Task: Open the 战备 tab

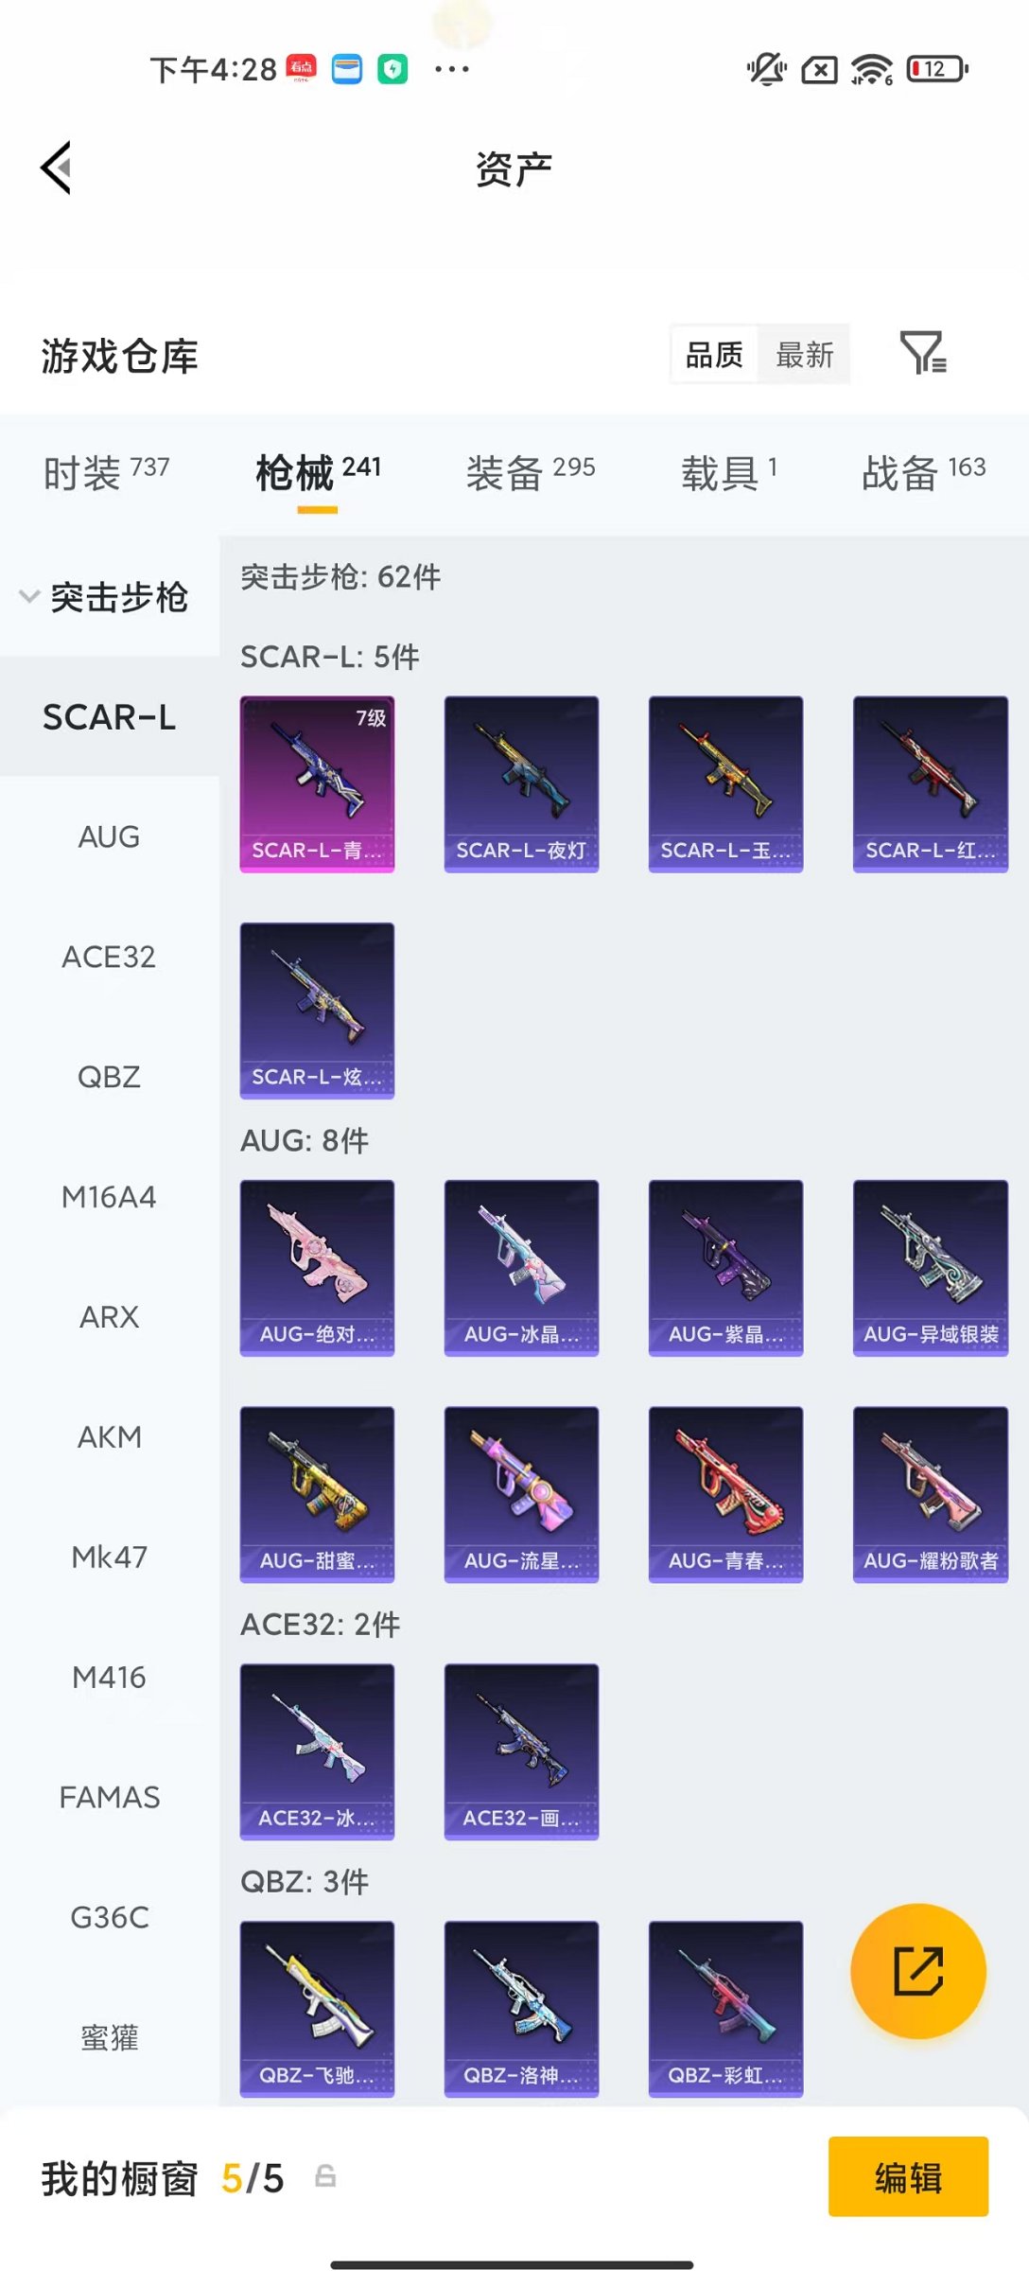Action: tap(923, 471)
